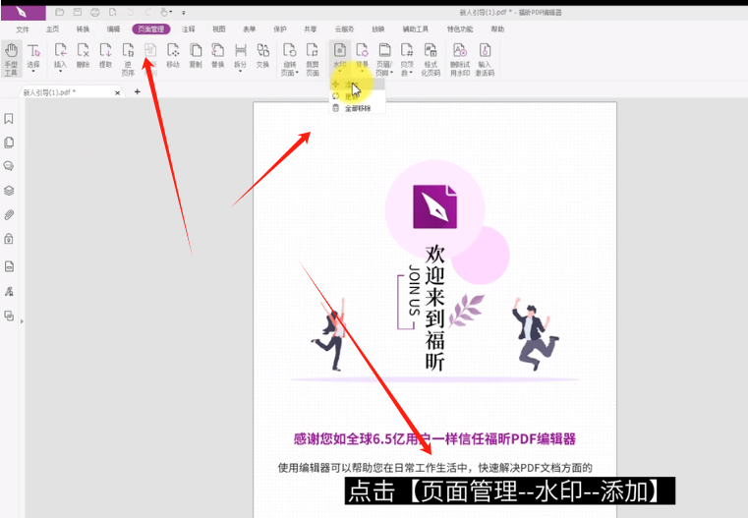Click the Print icon in quick access toolbar

tap(95, 12)
